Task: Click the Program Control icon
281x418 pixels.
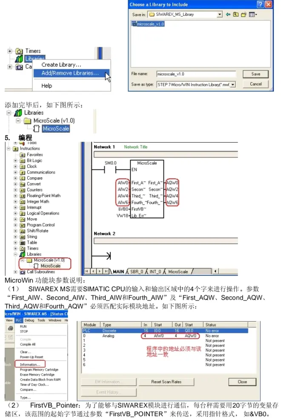Action: (23, 225)
